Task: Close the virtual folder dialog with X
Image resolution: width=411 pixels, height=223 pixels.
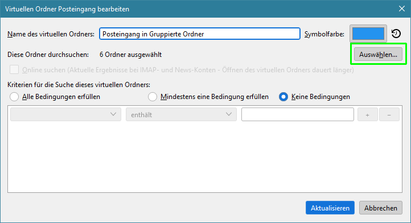Action: (402, 9)
